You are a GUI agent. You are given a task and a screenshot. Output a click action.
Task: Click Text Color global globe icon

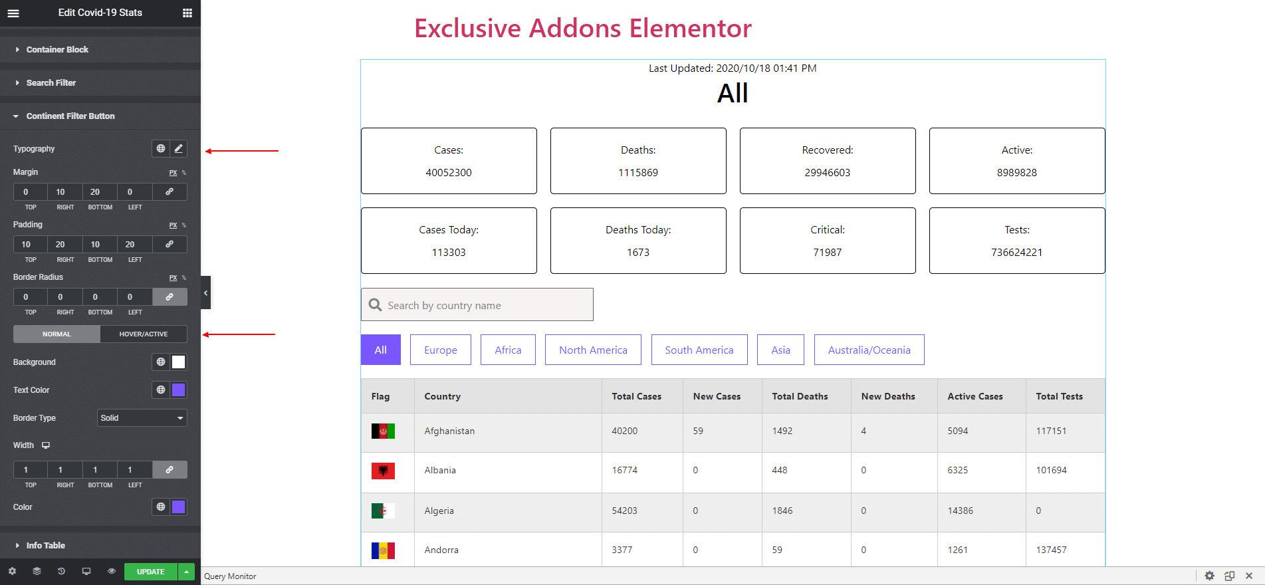coord(161,390)
